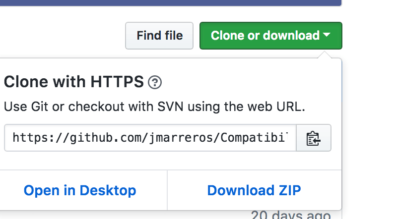Choose Download ZIP
The width and height of the screenshot is (396, 219).
point(254,190)
